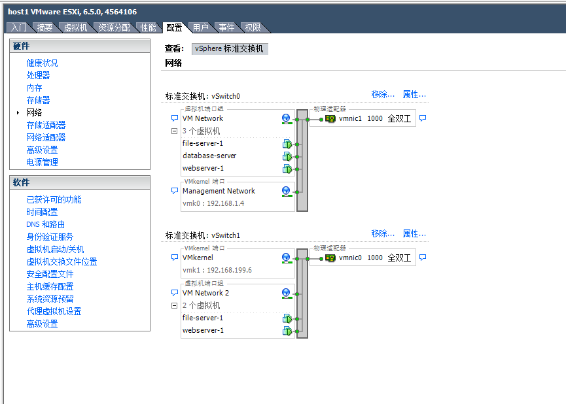Open 代理虚拟机设置 in the software list
The height and width of the screenshot is (404, 566).
click(x=54, y=312)
